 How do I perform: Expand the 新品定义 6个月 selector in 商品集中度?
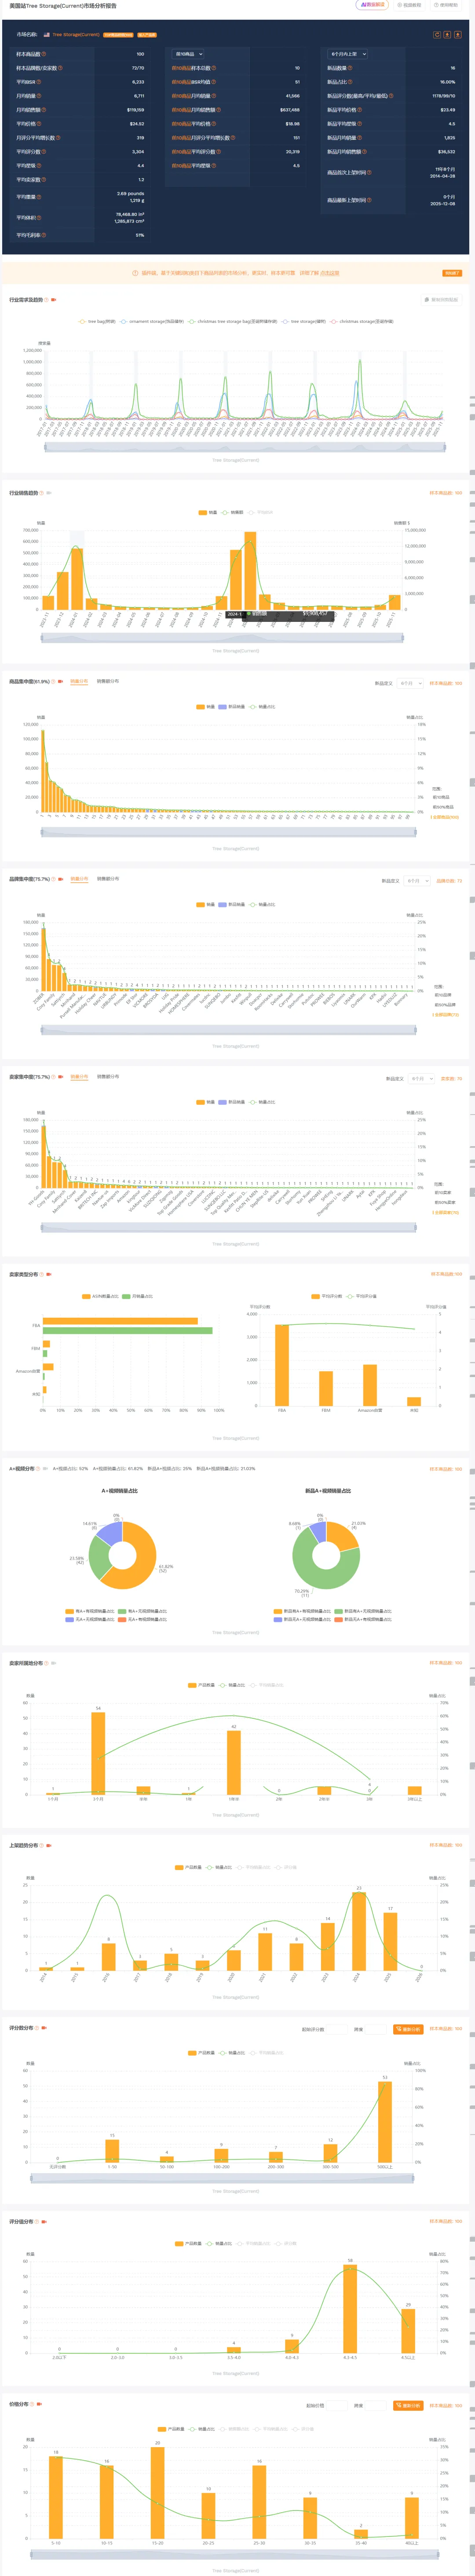pyautogui.click(x=410, y=683)
